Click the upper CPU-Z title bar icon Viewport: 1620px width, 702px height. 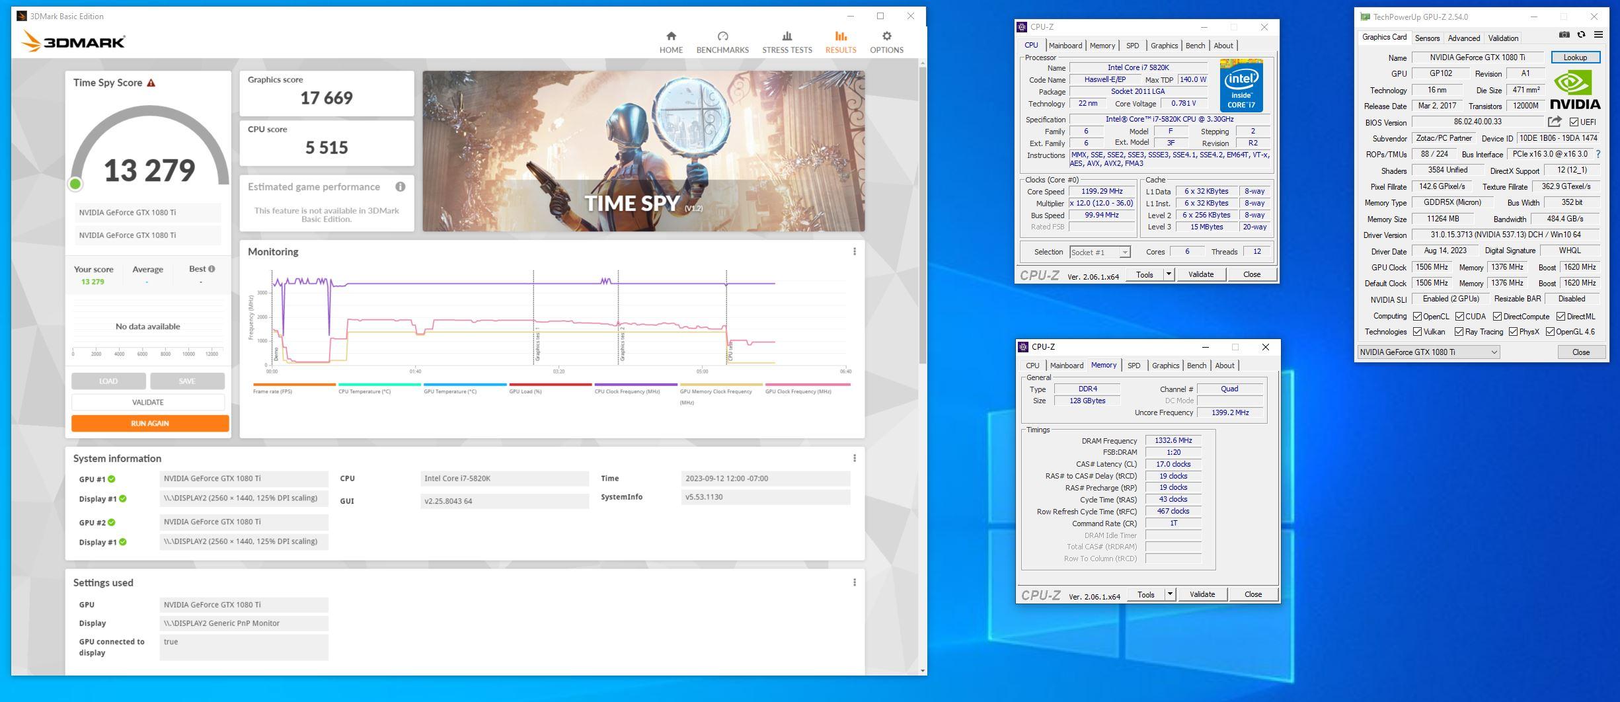[x=1022, y=27]
